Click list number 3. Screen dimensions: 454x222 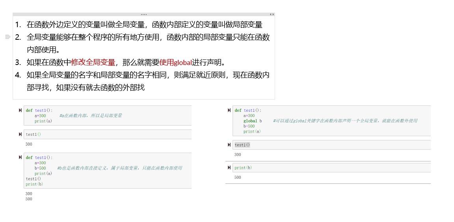[x=18, y=63]
